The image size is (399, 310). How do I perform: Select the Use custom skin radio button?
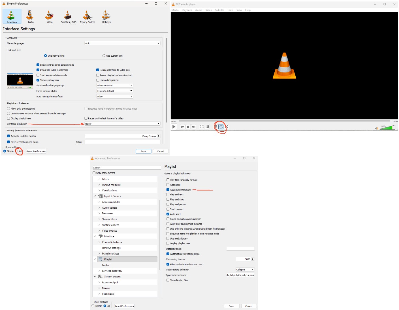[x=104, y=56]
